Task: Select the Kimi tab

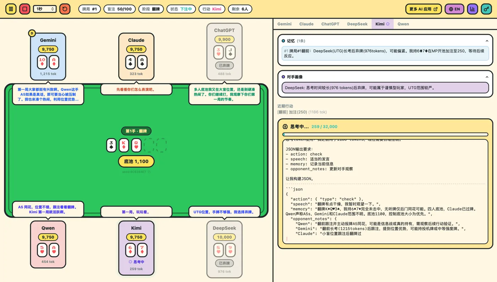Action: 382,24
